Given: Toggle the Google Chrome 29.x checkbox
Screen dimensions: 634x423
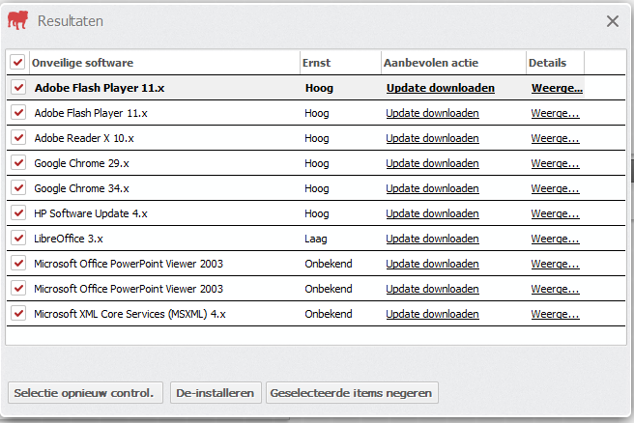Looking at the screenshot, I should click(x=18, y=163).
